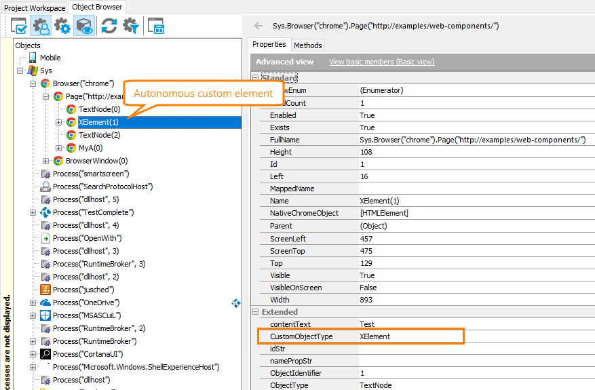Collapse the Extended properties section
This screenshot has width=595, height=390.
256,312
